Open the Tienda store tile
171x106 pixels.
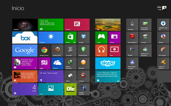[71, 38]
